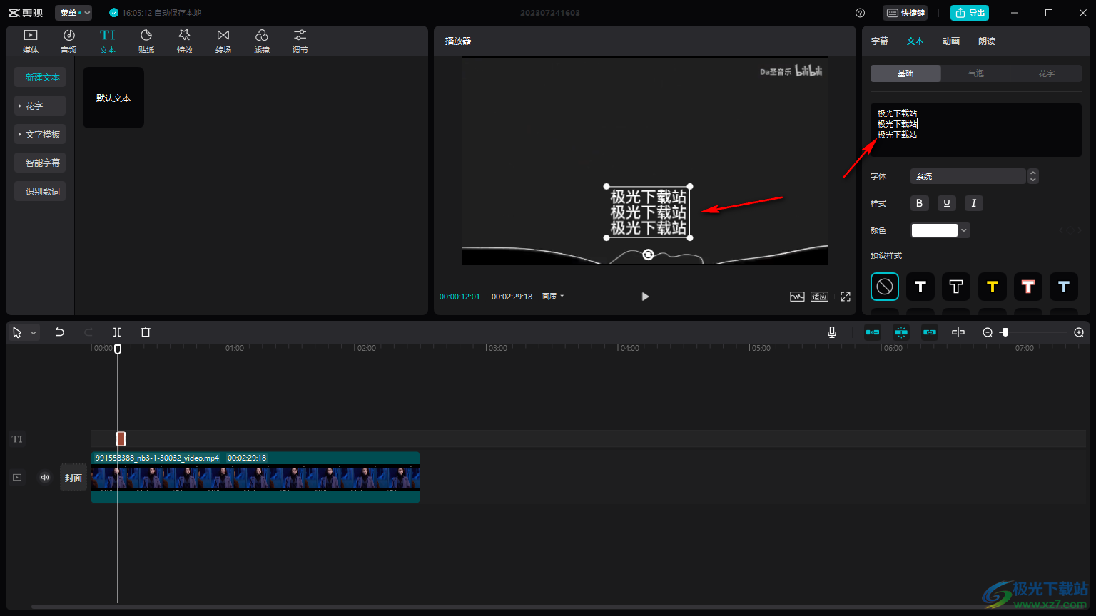Select the 默认文本 thumbnail
The width and height of the screenshot is (1096, 616).
click(x=113, y=98)
